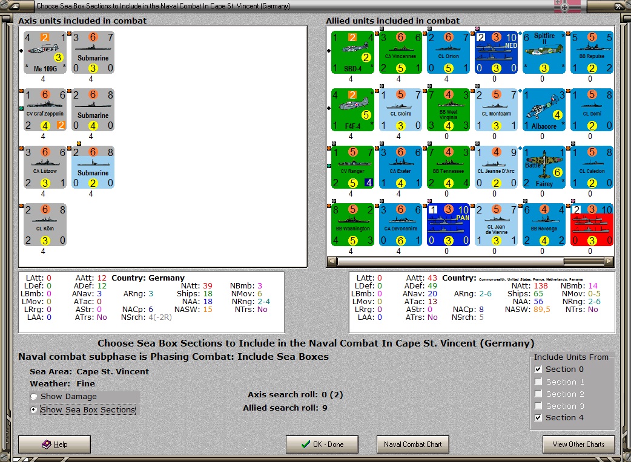Select the Albacore aircraft unit

click(544, 110)
